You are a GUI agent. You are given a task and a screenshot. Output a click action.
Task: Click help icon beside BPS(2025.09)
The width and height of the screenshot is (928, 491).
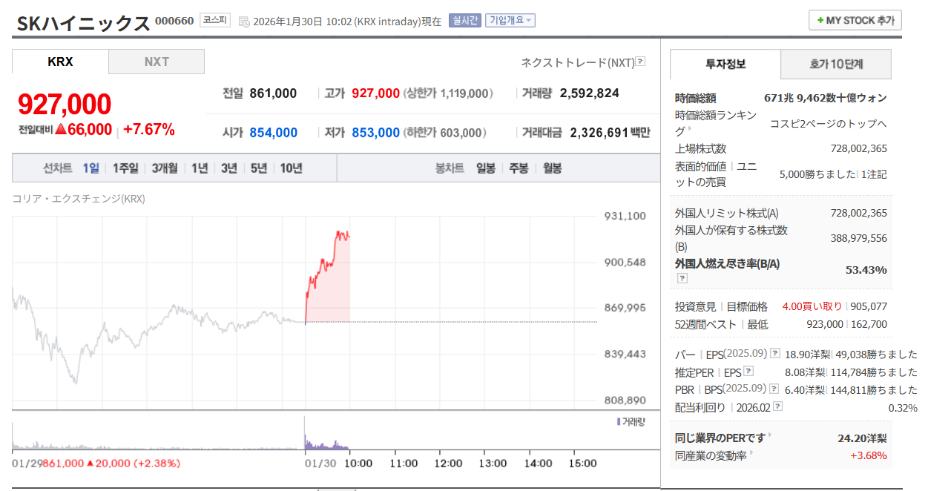(775, 389)
